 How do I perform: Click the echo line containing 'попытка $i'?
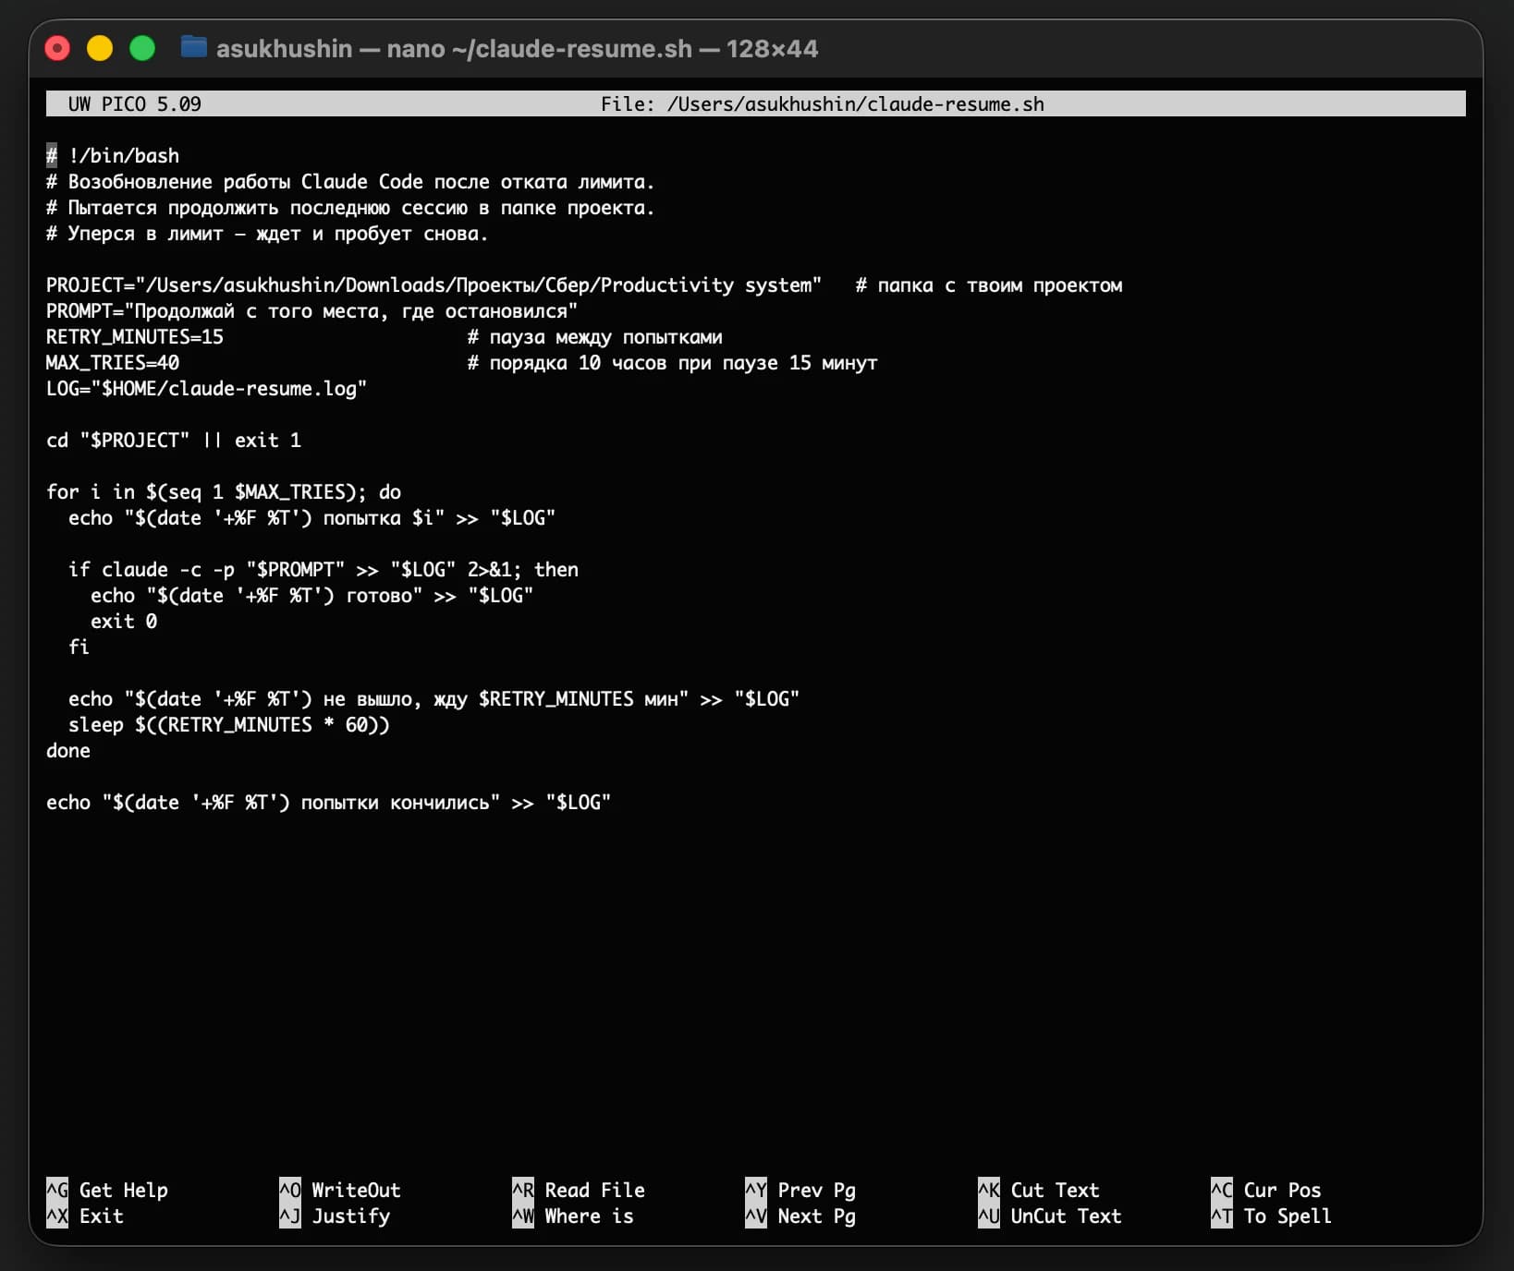pyautogui.click(x=311, y=518)
